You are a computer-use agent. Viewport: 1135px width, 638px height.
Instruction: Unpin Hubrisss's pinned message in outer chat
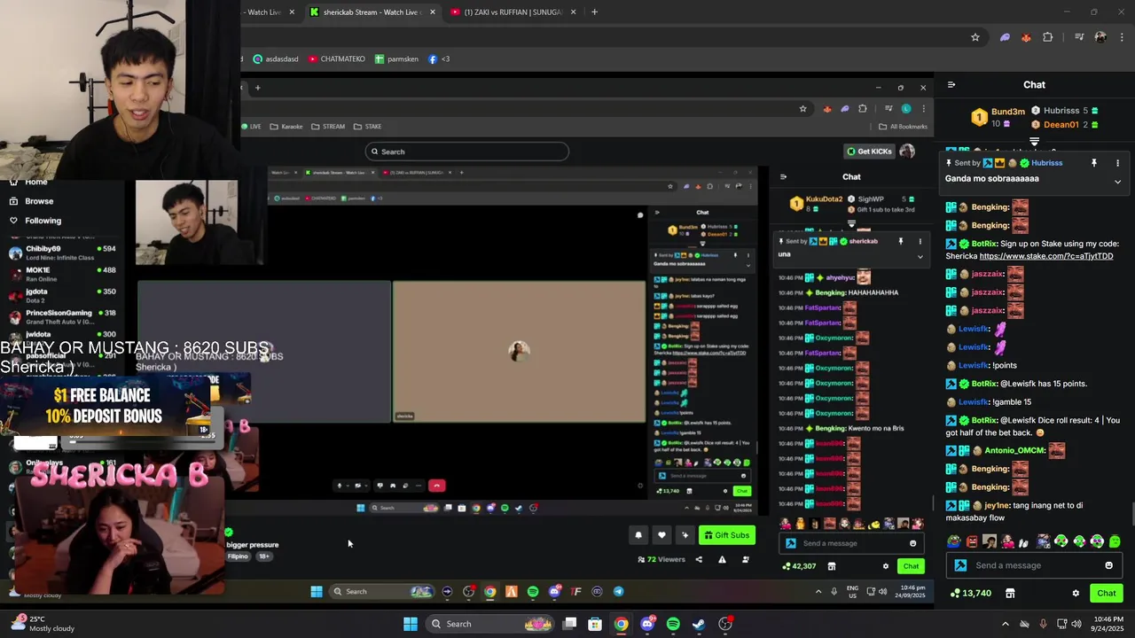point(1094,163)
